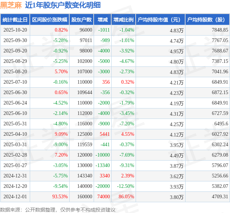Click the price change value -5.28%

pos(60,40)
